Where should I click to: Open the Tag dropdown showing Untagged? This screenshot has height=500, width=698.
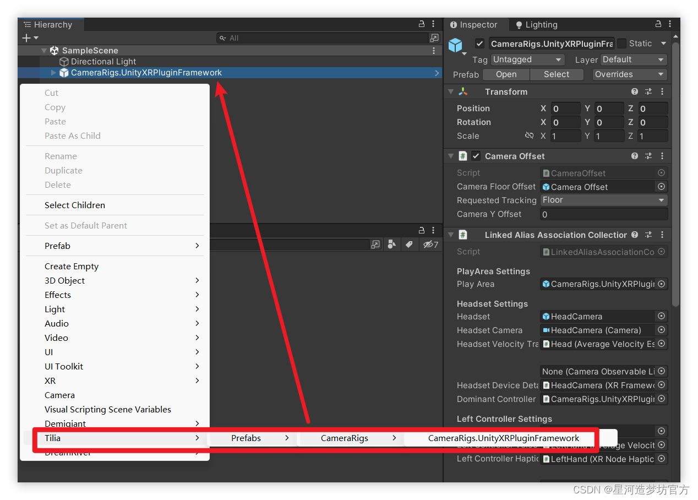pyautogui.click(x=527, y=59)
